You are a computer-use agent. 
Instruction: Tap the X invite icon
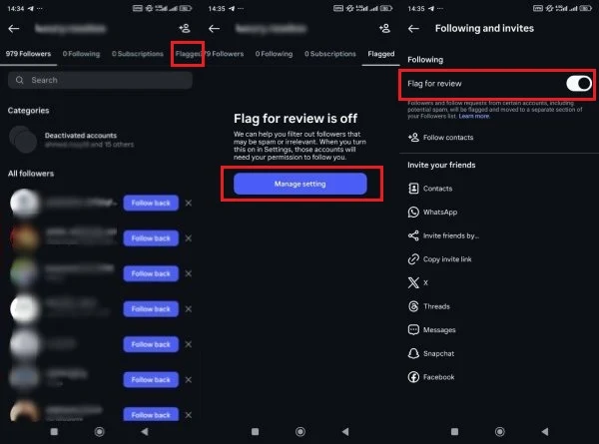413,282
